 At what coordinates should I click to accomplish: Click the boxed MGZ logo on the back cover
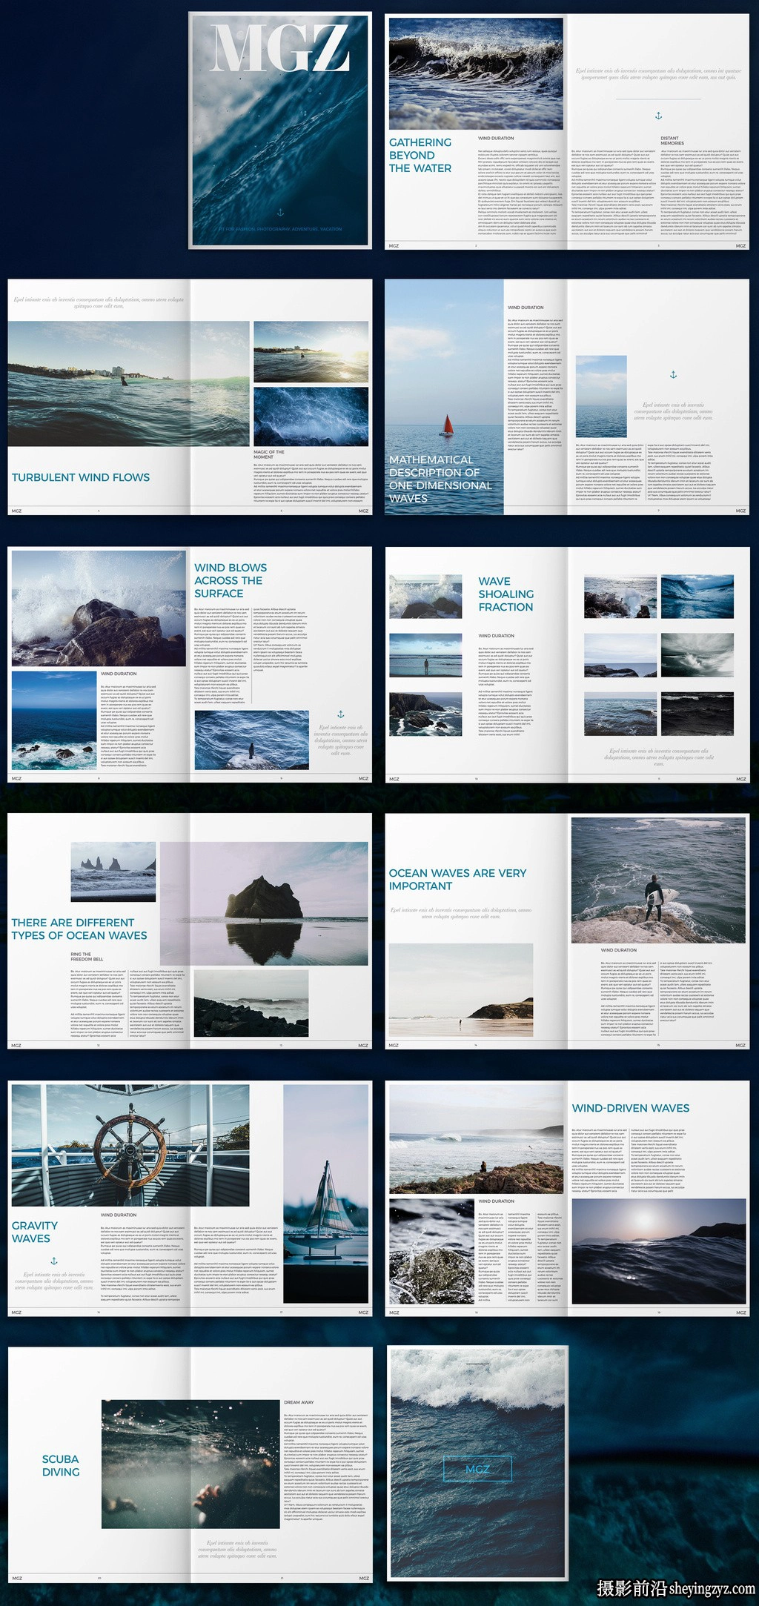pos(478,1469)
